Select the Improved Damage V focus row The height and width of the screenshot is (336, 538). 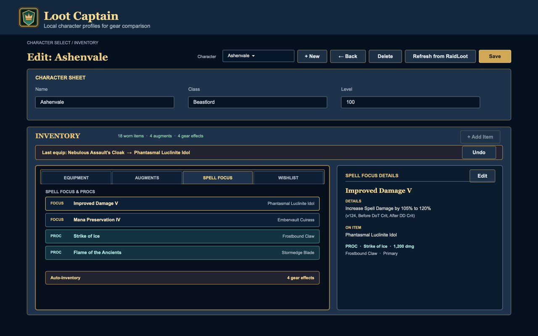182,203
